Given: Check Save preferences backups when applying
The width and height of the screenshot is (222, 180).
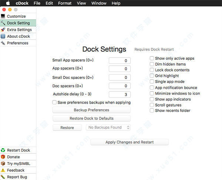Looking at the screenshot, I should click(54, 102).
